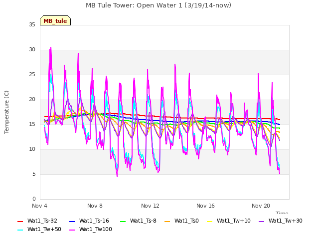Click the Nov 4 x-axis label
Screen dimensions: 319x239
coord(39,206)
